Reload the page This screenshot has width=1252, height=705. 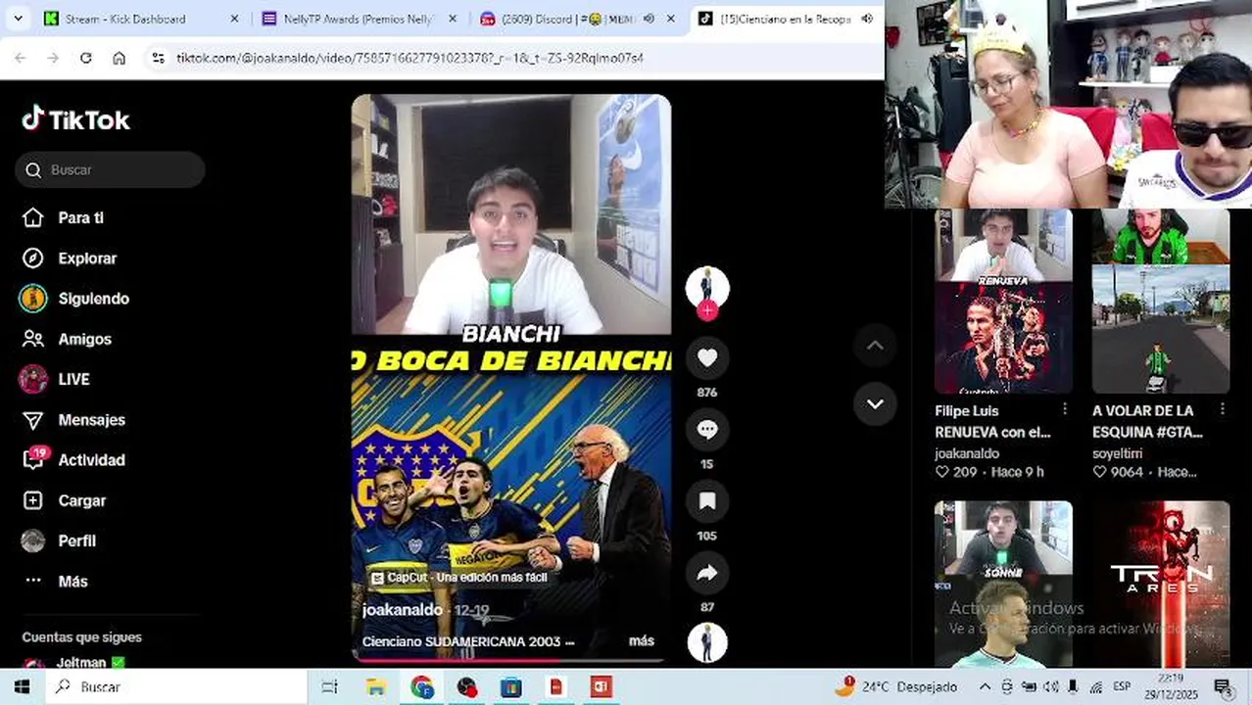86,58
